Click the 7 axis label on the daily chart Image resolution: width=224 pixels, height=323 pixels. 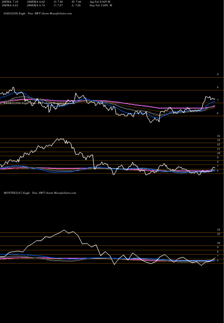pos(218,100)
